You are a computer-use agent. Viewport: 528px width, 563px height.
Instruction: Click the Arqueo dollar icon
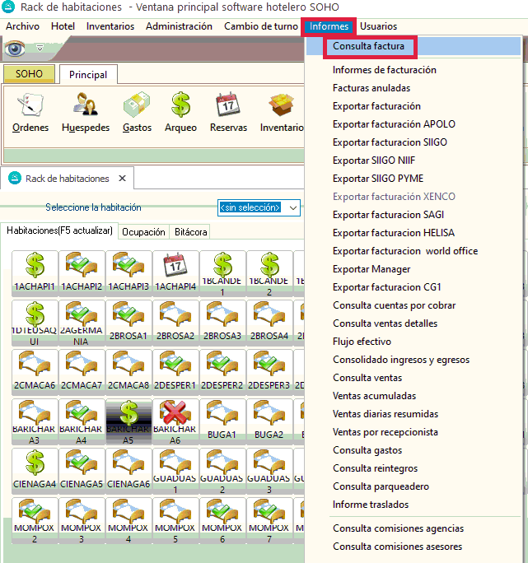tap(180, 112)
